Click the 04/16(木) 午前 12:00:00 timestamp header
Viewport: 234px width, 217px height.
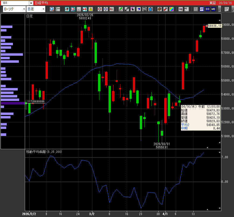[x=200, y=107]
